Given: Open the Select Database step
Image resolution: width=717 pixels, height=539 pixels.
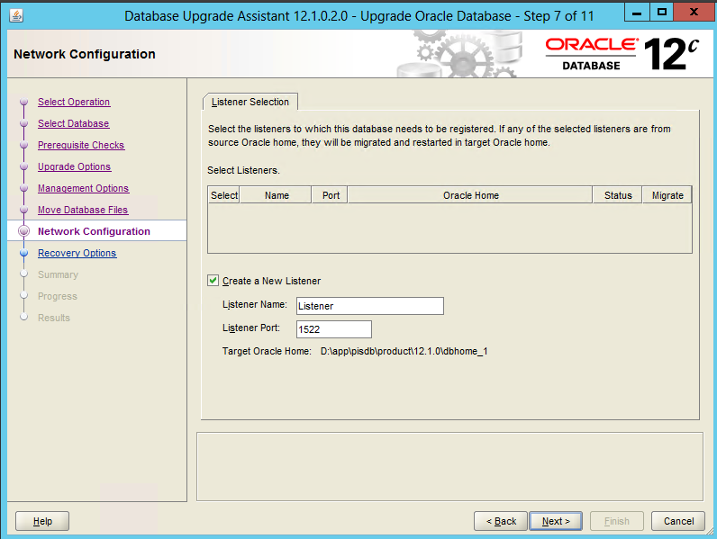Looking at the screenshot, I should (73, 123).
